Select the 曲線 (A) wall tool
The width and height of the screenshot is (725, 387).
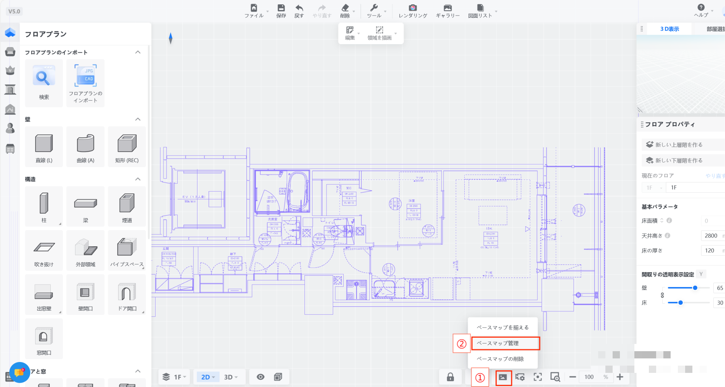tap(86, 147)
